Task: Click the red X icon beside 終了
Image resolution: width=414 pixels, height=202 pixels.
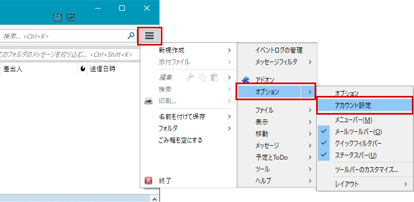Action: (148, 181)
